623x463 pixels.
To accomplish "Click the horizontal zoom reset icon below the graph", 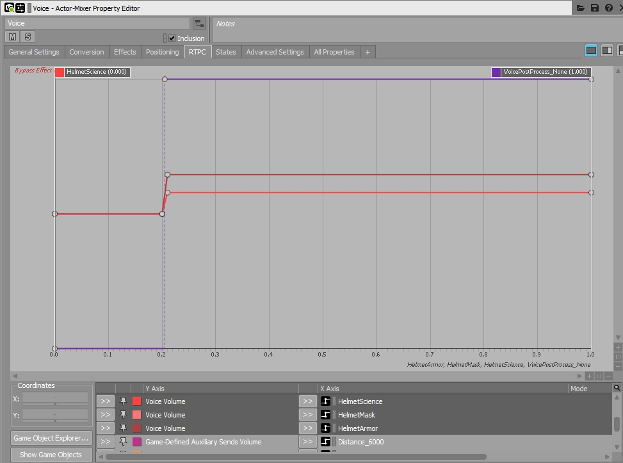I will (x=599, y=376).
